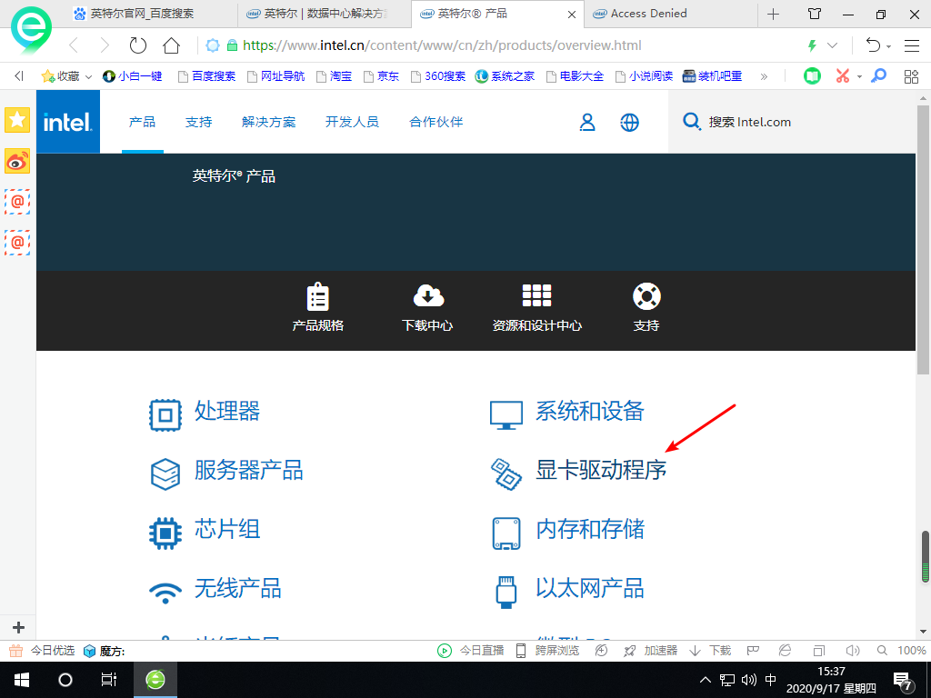Toggle the status bar mute speaker icon

853,651
